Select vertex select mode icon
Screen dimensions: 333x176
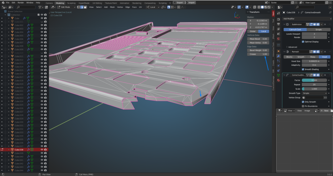[79, 7]
